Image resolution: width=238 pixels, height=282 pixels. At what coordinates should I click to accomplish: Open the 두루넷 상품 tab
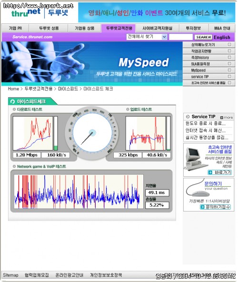tap(49, 28)
